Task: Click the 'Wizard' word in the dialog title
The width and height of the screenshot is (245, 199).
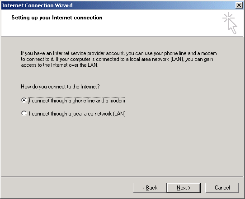Action: tap(64, 5)
